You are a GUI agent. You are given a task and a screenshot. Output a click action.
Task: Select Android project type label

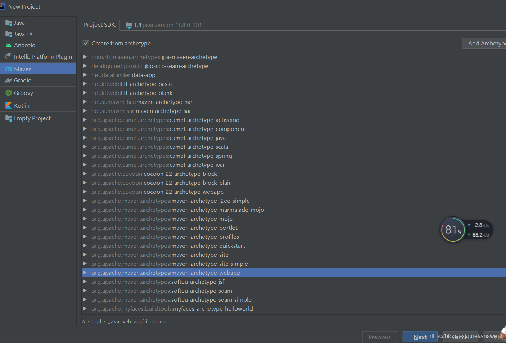point(25,45)
